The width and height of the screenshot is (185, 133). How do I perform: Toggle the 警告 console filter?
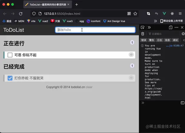152,40
